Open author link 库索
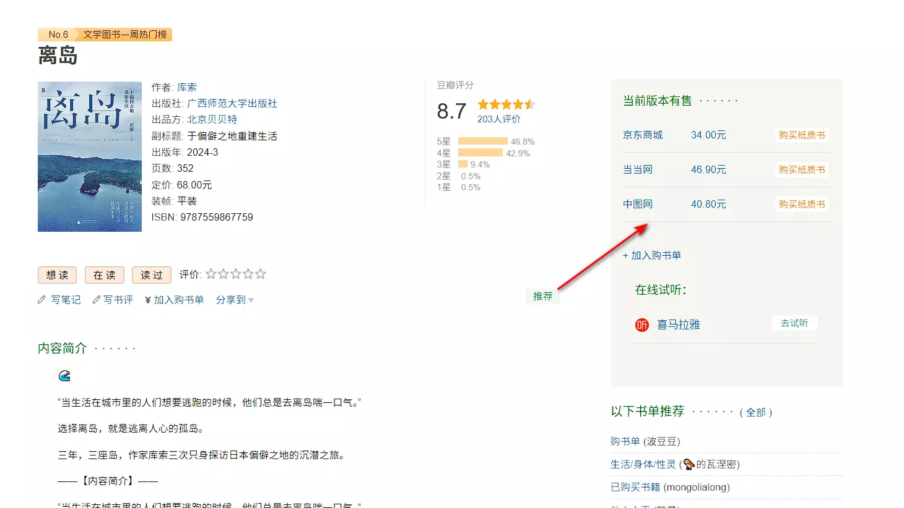904x508 pixels. (186, 87)
